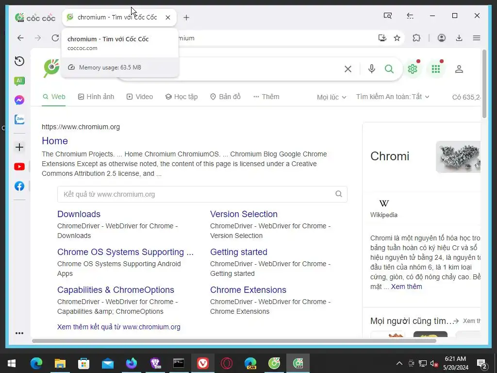Open sidebar more options (three dots)

[19, 333]
